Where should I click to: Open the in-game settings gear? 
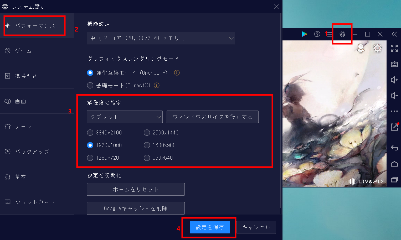coord(378,48)
